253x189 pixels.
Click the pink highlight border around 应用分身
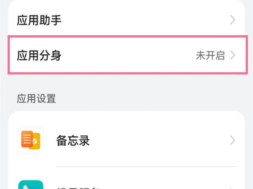tap(128, 37)
